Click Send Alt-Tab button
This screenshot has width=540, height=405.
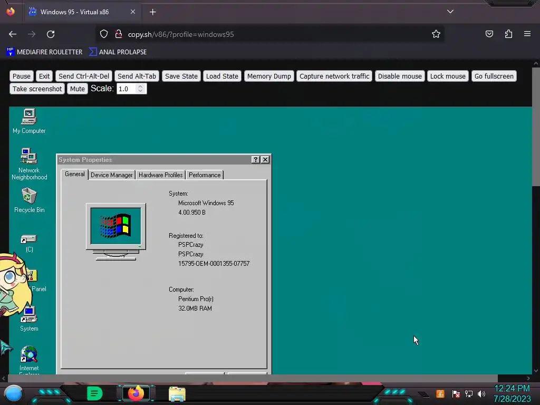point(137,76)
